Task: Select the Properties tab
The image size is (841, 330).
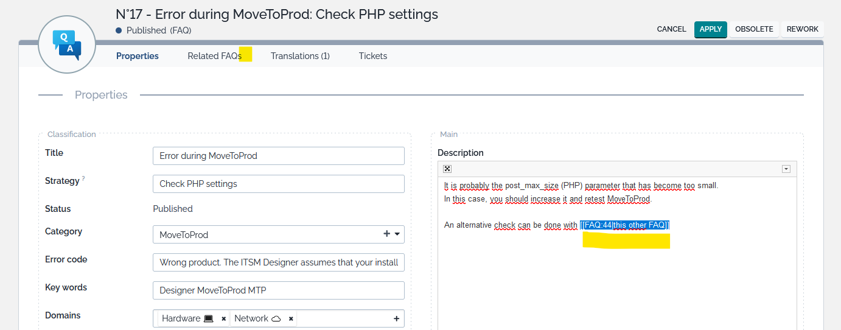Action: point(138,56)
